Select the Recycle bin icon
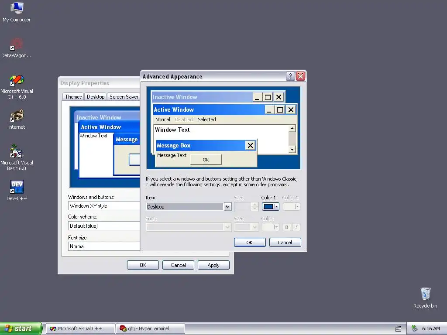447x335 pixels. (x=425, y=297)
